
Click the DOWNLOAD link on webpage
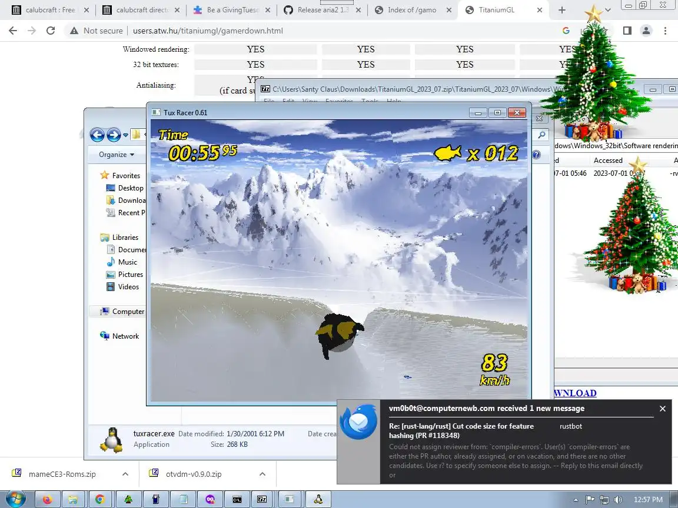[575, 393]
